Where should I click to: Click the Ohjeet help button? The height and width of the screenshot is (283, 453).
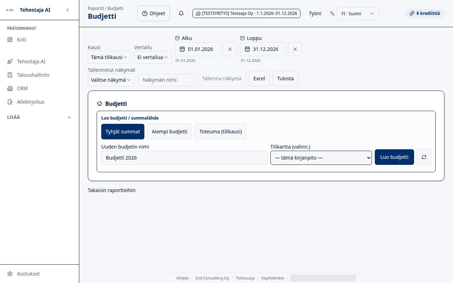tap(154, 13)
